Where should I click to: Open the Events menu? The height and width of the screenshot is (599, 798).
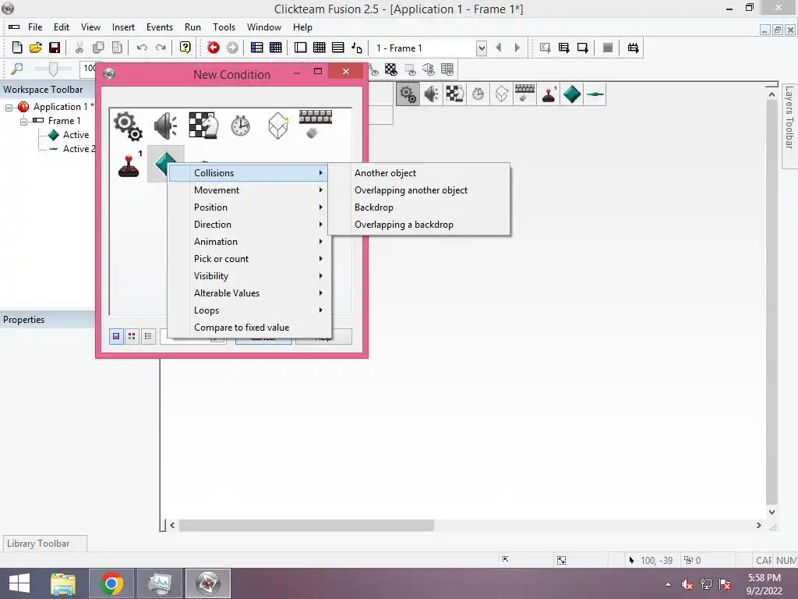tap(159, 27)
